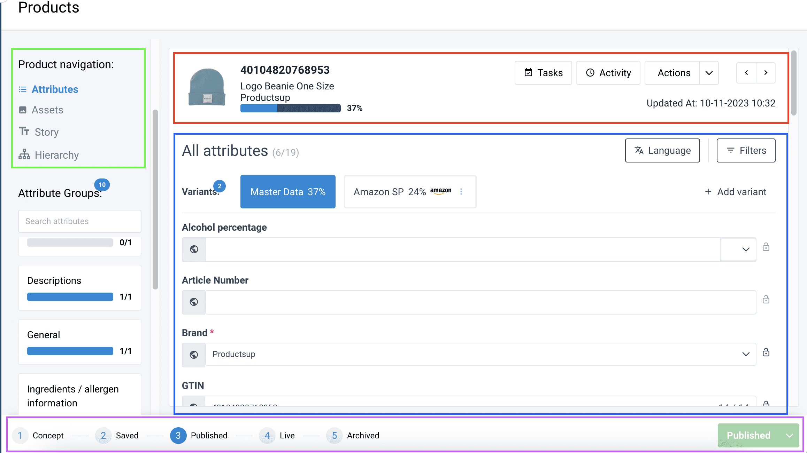Click the product completeness 37% progress bar
Viewport: 807px width, 453px height.
[x=290, y=108]
